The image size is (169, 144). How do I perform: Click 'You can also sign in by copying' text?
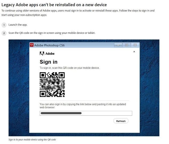[83, 106]
